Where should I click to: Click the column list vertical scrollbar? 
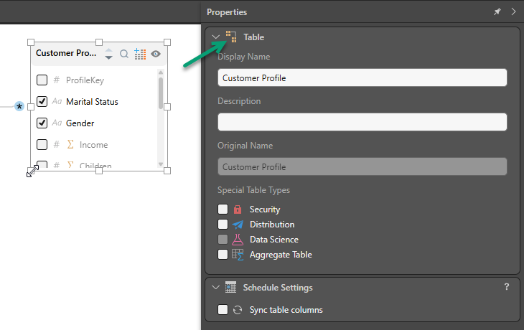coord(161,93)
